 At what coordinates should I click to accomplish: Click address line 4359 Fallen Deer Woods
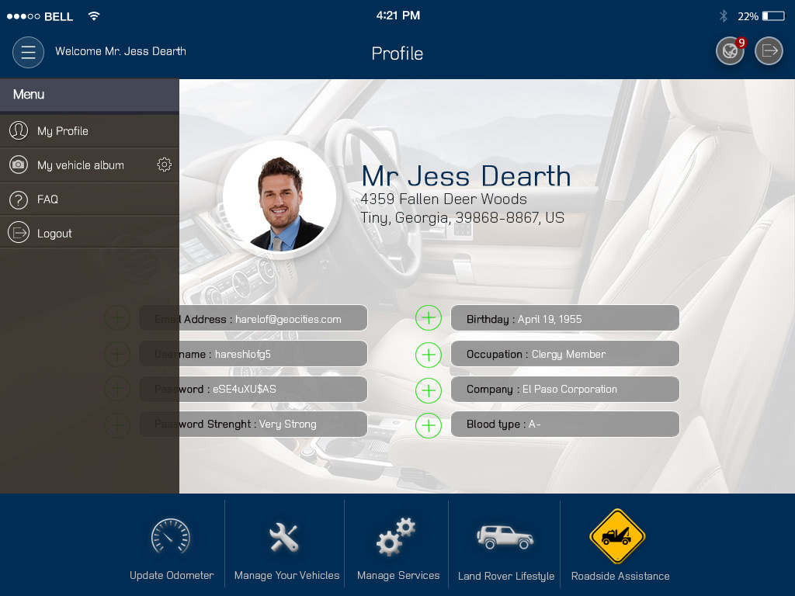pyautogui.click(x=443, y=199)
